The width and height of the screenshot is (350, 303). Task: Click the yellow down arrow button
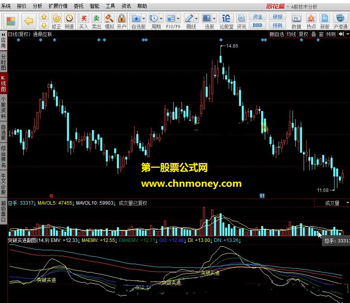[x=44, y=25]
